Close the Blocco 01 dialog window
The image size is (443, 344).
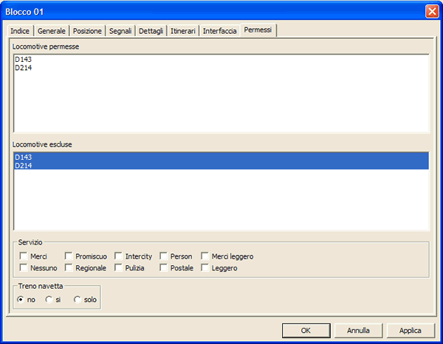431,11
